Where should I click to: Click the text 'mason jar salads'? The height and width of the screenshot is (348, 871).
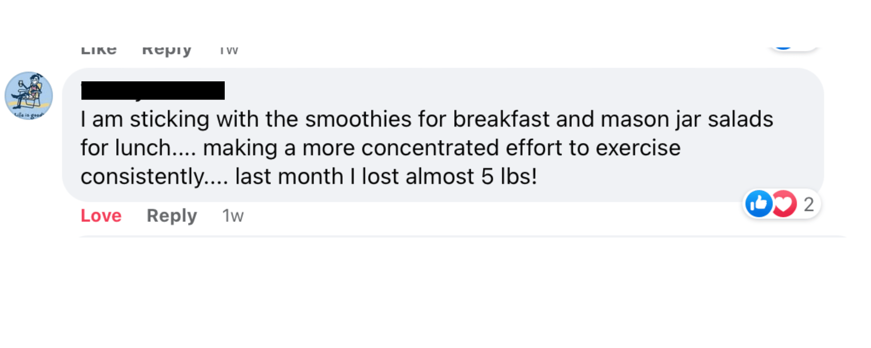(x=687, y=120)
